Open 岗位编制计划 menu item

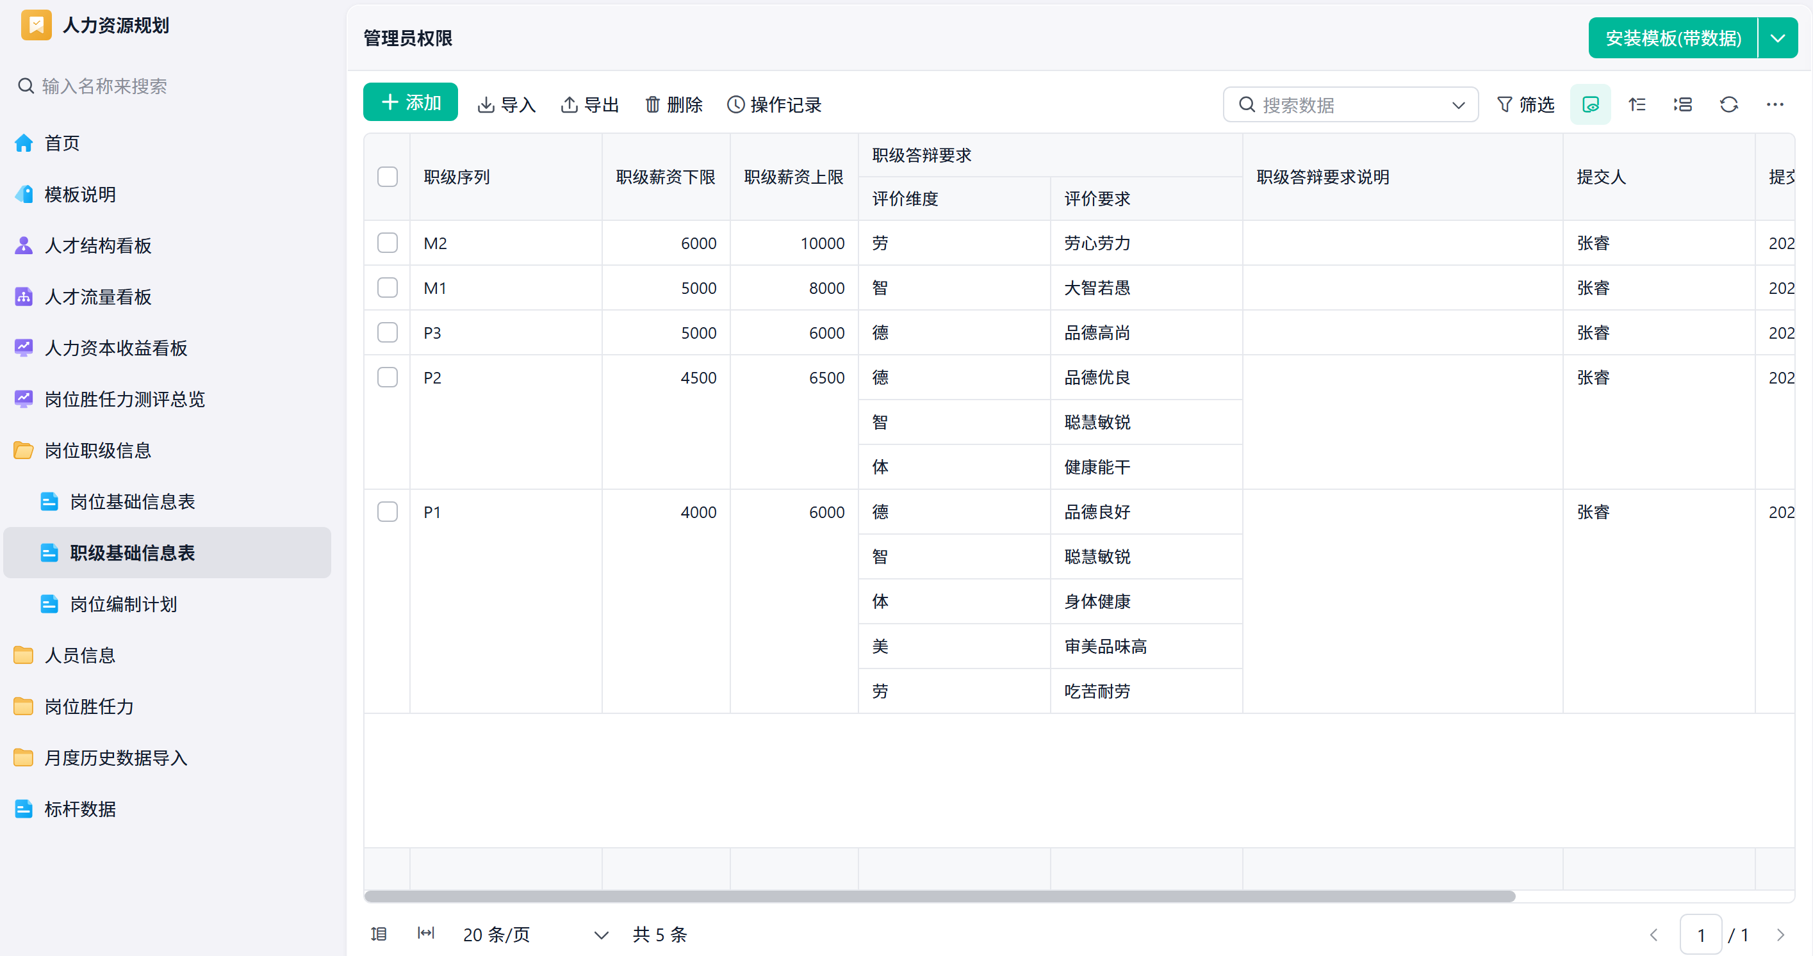167,604
